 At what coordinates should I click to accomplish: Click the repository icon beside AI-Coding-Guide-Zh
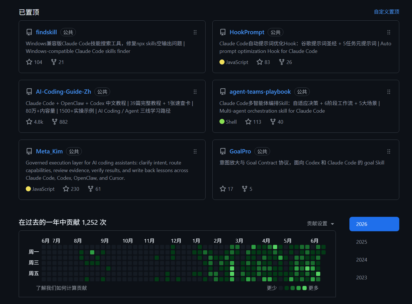click(x=29, y=92)
